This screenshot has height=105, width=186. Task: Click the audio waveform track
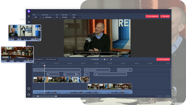point(83,92)
